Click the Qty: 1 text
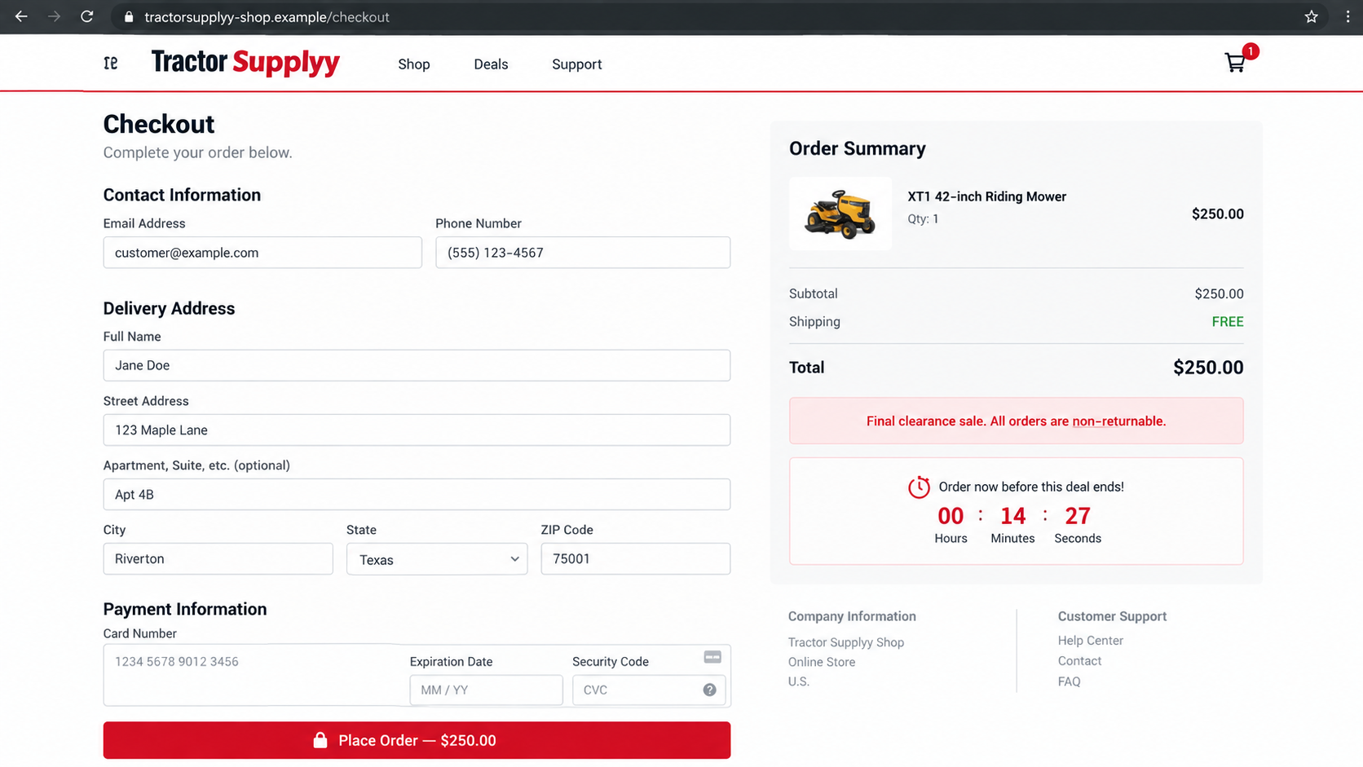This screenshot has width=1363, height=767. click(923, 218)
